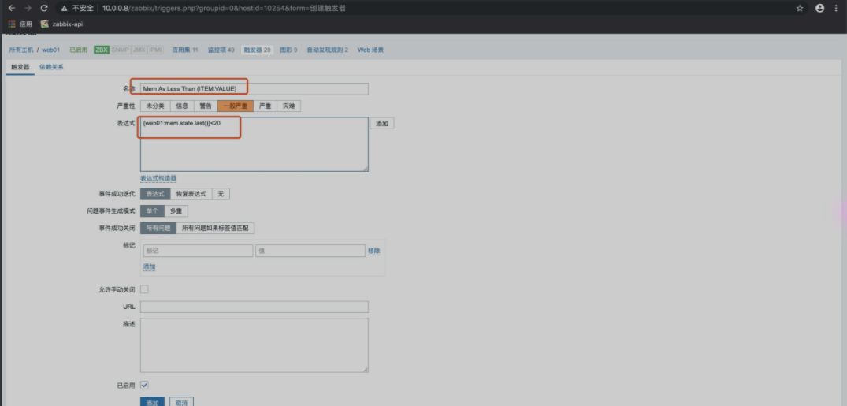847x406 pixels.
Task: Click the URL input field
Action: [x=254, y=307]
